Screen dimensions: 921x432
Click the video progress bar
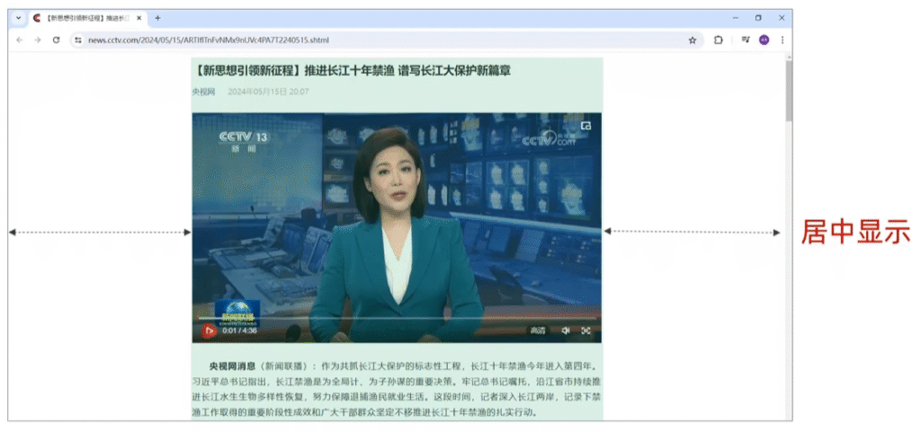[x=396, y=318]
